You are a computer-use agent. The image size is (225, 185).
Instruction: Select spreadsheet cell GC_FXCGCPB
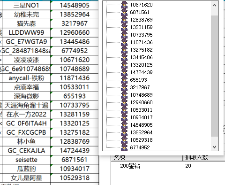[26, 132]
